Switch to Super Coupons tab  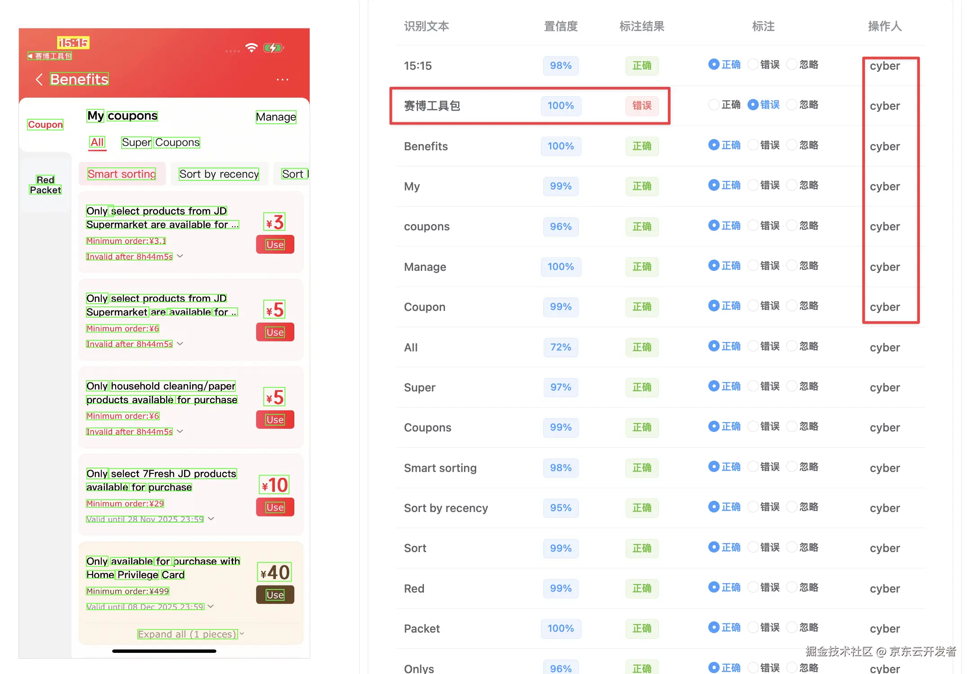161,143
